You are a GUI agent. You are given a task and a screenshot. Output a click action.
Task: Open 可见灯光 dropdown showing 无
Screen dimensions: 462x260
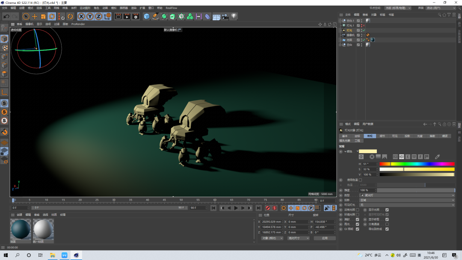coord(407,205)
